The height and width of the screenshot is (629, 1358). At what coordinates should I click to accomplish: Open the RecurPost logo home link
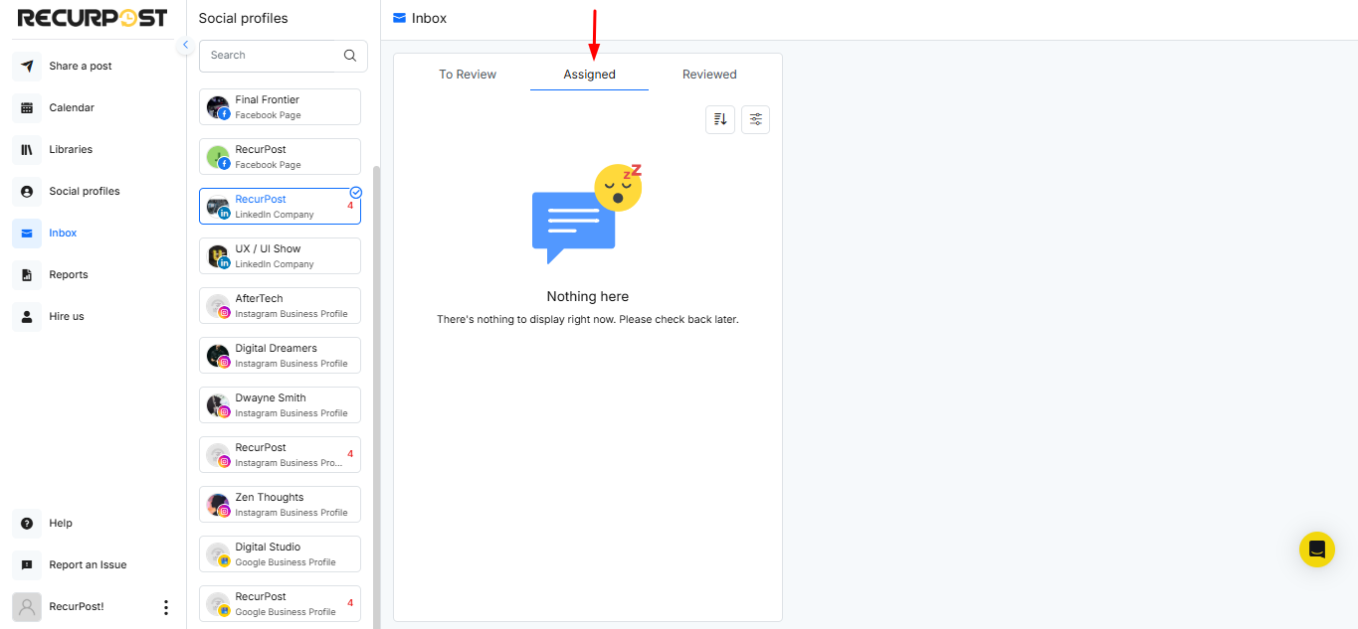(x=93, y=18)
